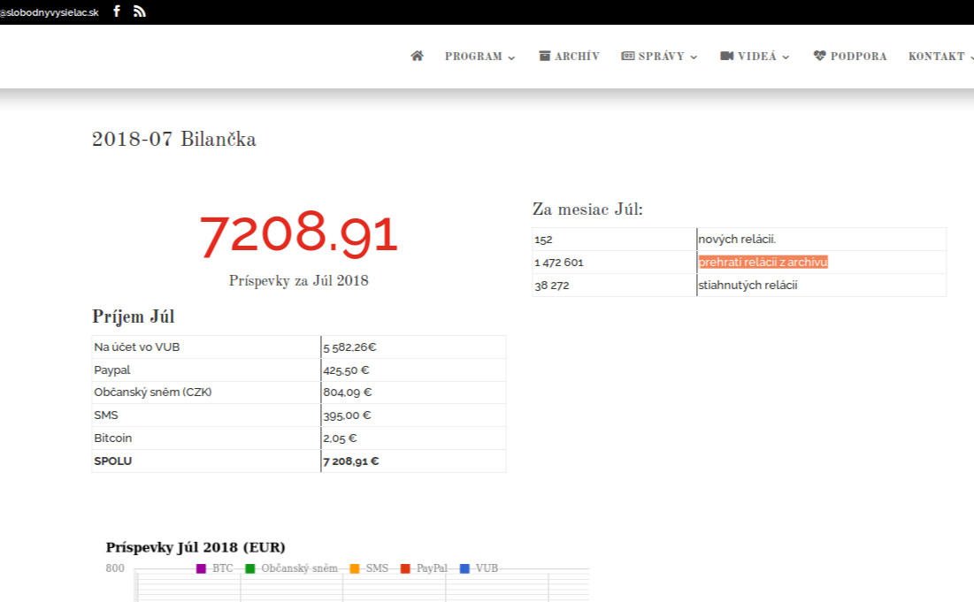Open the Podpora menu item
Image resolution: width=974 pixels, height=602 pixels.
coord(858,56)
